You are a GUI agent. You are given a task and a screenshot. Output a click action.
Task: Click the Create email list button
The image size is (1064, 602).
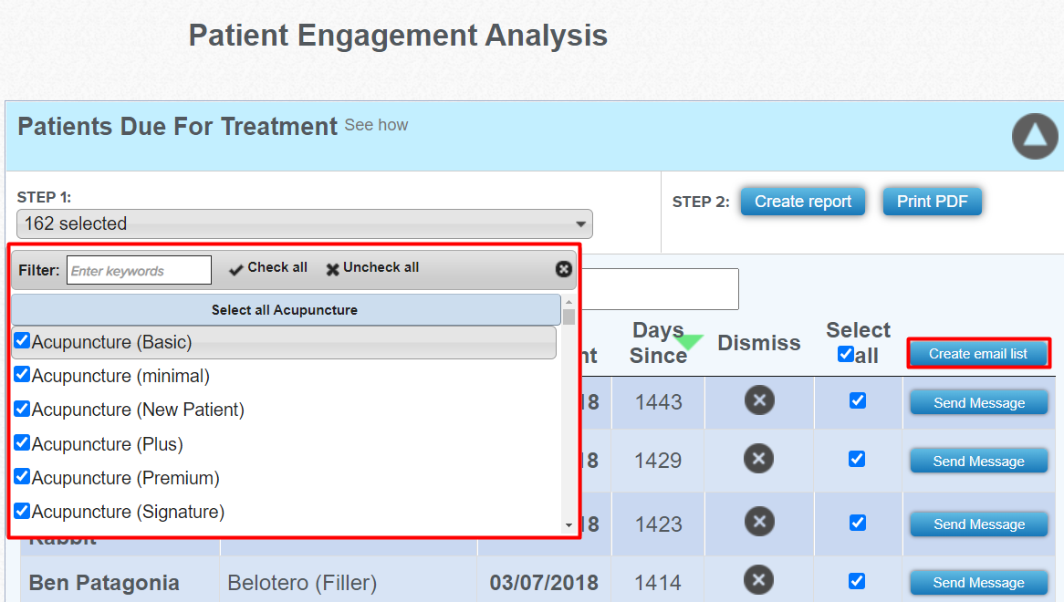pos(978,354)
